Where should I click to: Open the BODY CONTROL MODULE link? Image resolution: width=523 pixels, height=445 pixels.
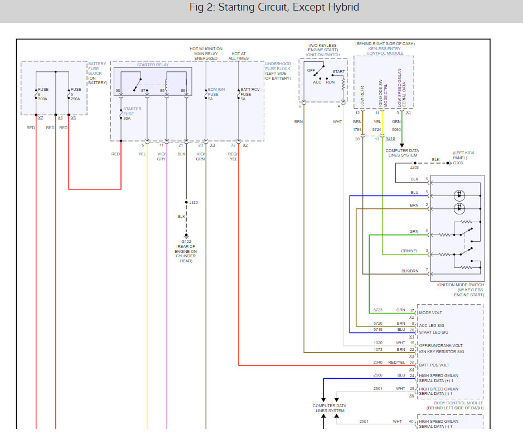coord(459,403)
